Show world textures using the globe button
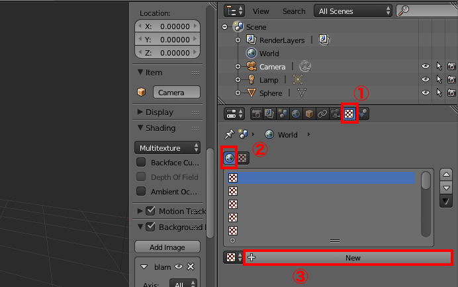Screen dimensions: 458x287 coord(229,158)
